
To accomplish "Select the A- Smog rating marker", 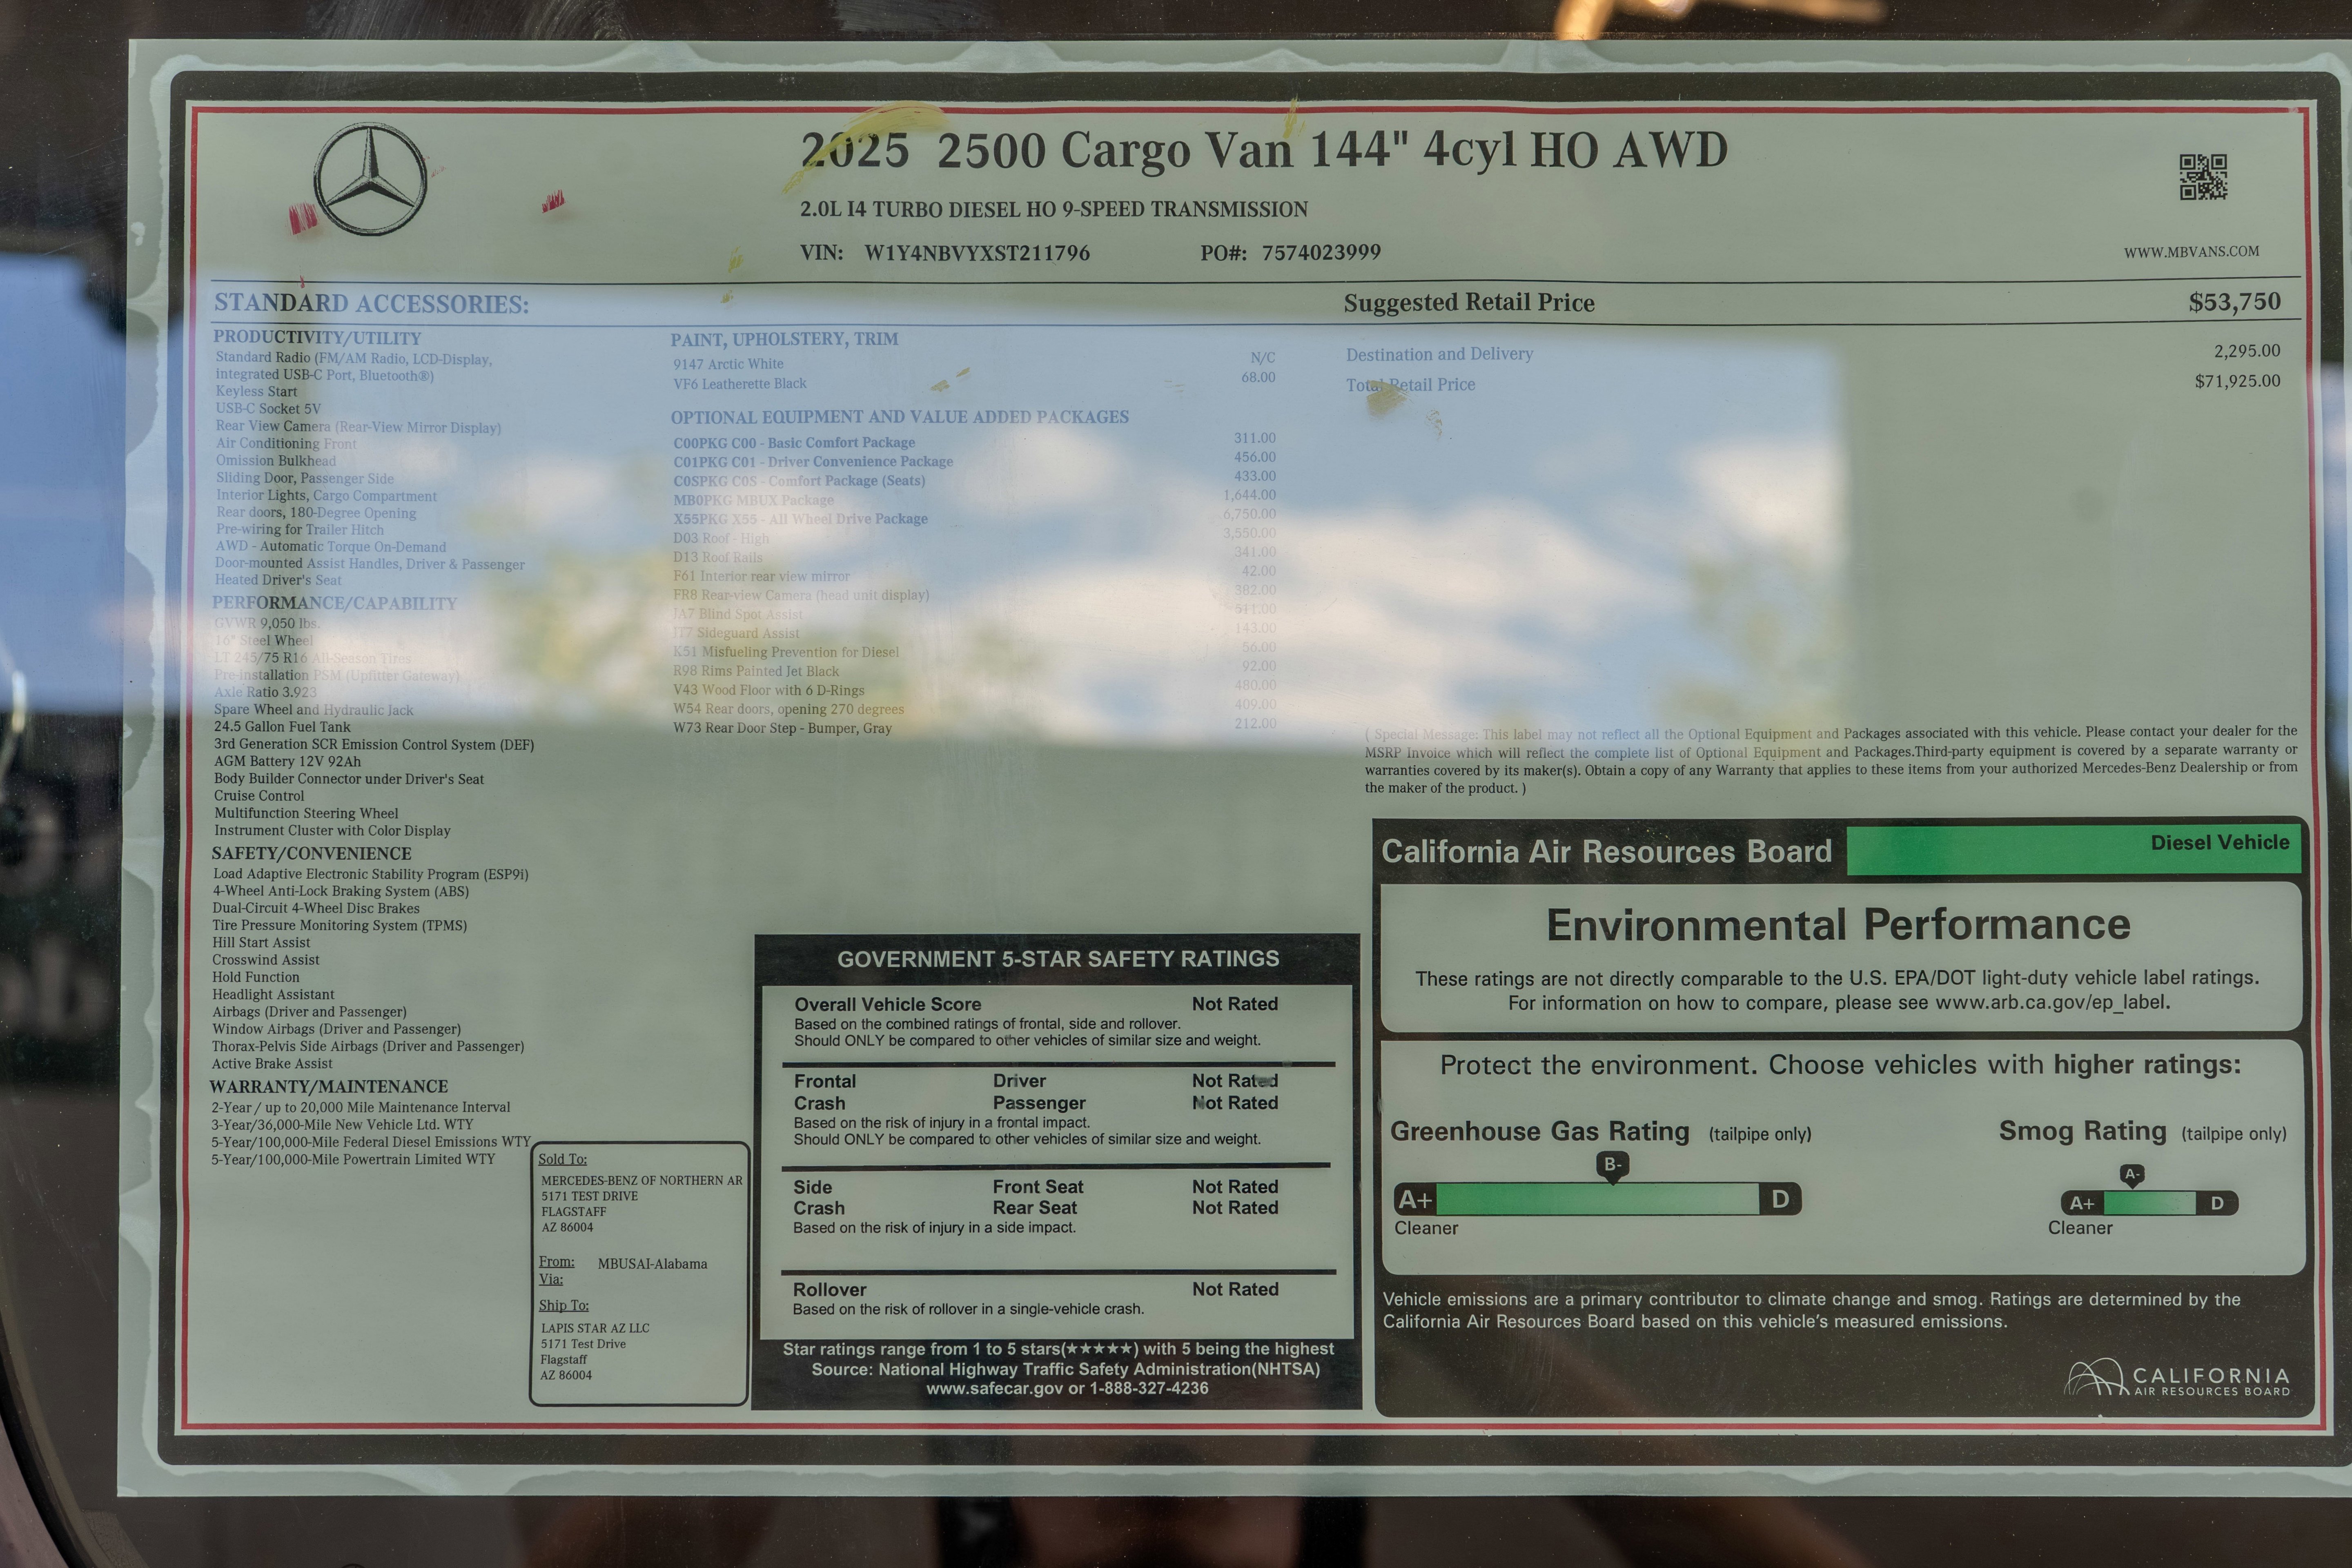I will (2131, 1175).
